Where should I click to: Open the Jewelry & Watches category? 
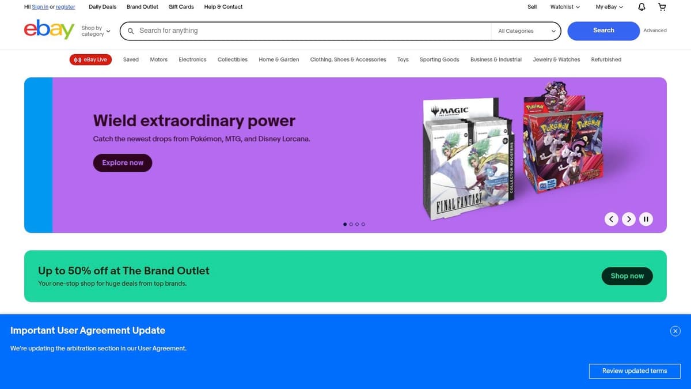(x=556, y=59)
